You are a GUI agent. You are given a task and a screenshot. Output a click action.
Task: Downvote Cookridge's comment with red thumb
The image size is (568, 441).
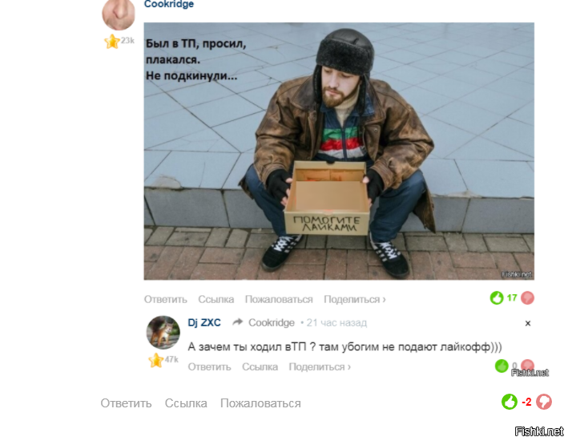click(x=527, y=298)
